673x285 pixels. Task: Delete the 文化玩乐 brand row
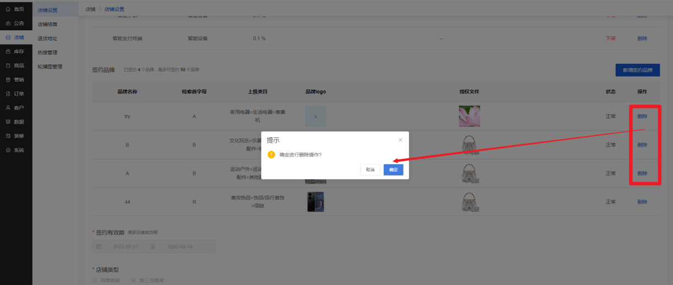pos(642,145)
